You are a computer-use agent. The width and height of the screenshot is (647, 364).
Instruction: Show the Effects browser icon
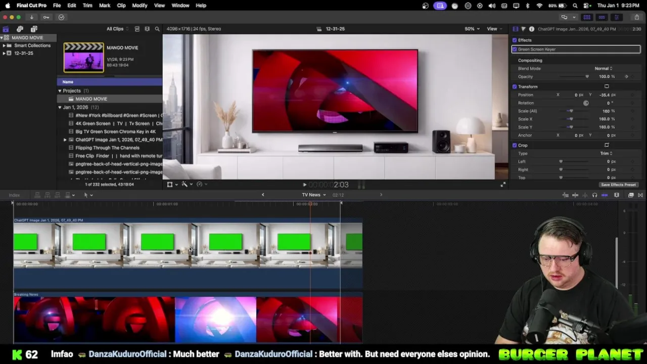pos(631,195)
